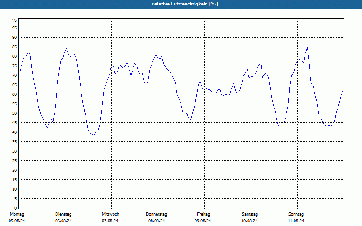The width and height of the screenshot is (362, 226).
Task: Click the '10.08.24' date label
Action: [x=249, y=221]
